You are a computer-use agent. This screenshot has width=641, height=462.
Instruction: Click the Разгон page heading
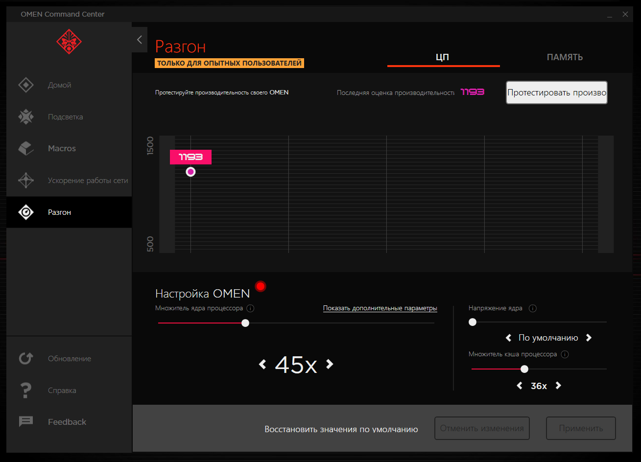181,46
